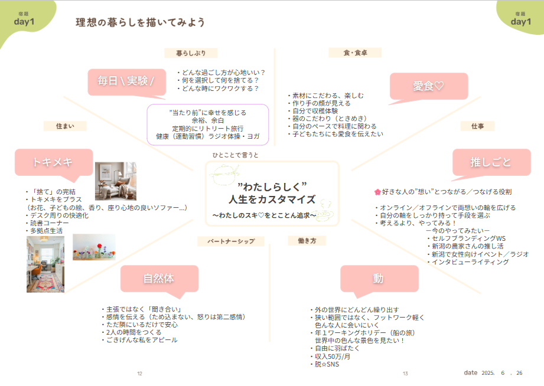544x386 pixels.
Task: Click the 動 speech bubble
Action: point(379,278)
